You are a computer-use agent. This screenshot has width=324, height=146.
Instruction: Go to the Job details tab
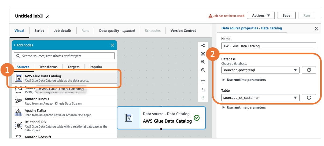tap(63, 30)
